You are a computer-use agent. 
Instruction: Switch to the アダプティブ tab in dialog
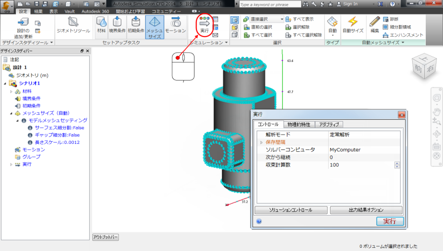click(x=329, y=124)
